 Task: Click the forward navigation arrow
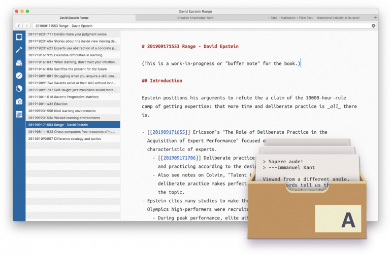pyautogui.click(x=26, y=25)
